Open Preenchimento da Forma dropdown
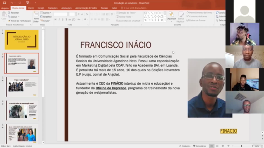Viewport: 264px width, 148px height. [x=200, y=13]
